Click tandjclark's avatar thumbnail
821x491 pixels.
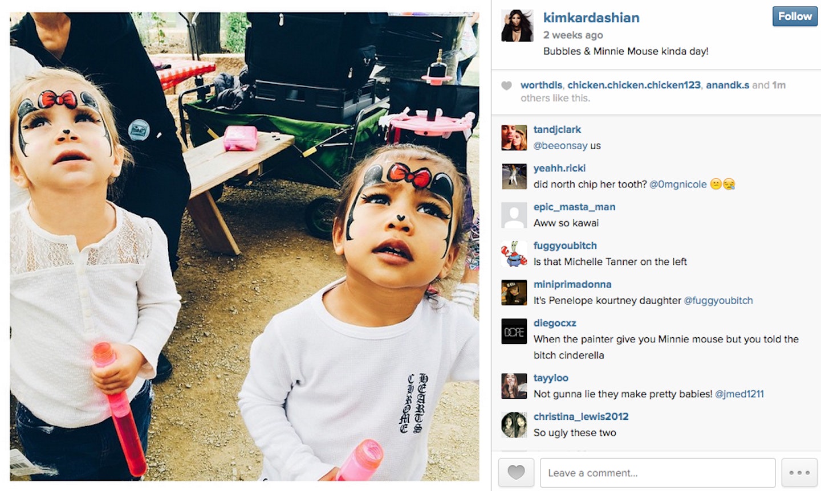point(514,138)
